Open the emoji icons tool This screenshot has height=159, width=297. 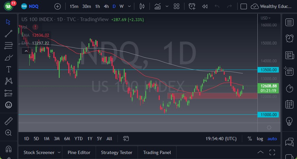pos(9,105)
